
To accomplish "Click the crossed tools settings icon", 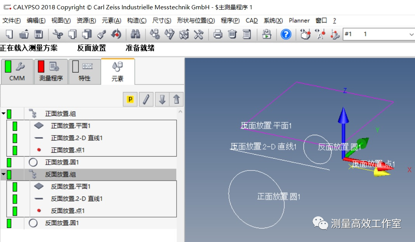I will coord(198,34).
